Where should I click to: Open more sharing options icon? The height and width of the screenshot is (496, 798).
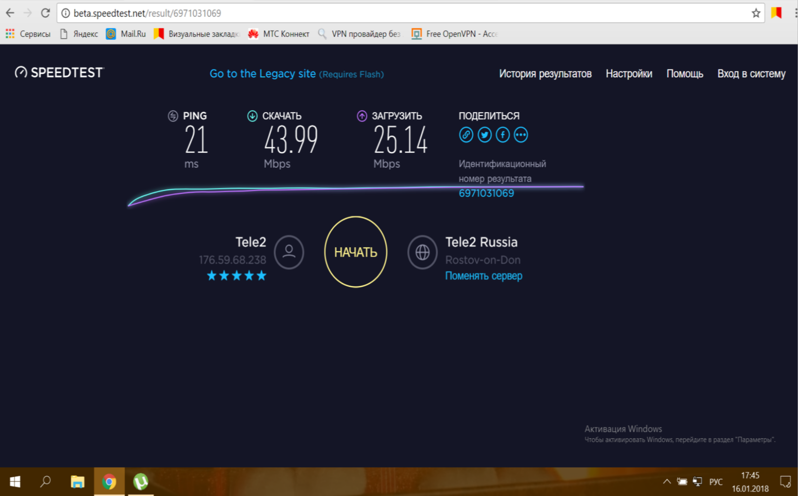pyautogui.click(x=521, y=135)
